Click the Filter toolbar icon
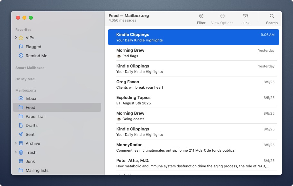 201,16
